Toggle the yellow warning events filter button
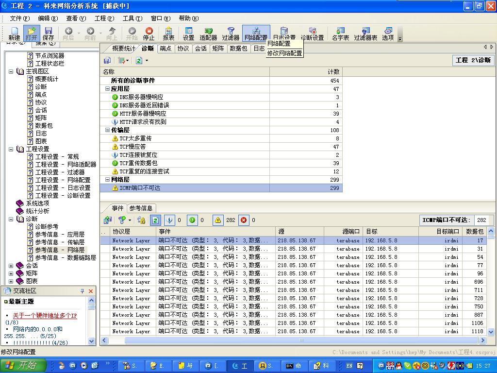This screenshot has height=373, width=497. pyautogui.click(x=218, y=220)
